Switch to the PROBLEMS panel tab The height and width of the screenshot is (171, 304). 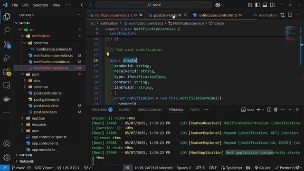(102, 110)
